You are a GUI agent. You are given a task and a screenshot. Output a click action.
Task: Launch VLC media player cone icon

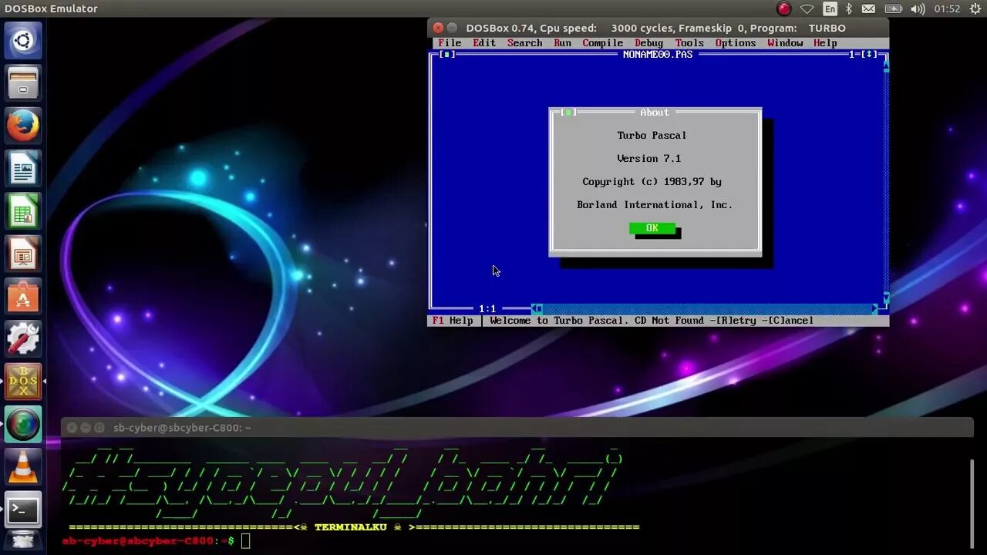pyautogui.click(x=23, y=466)
